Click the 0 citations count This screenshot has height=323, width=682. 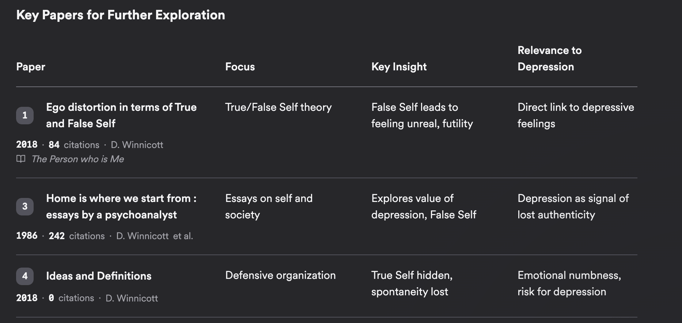(71, 298)
